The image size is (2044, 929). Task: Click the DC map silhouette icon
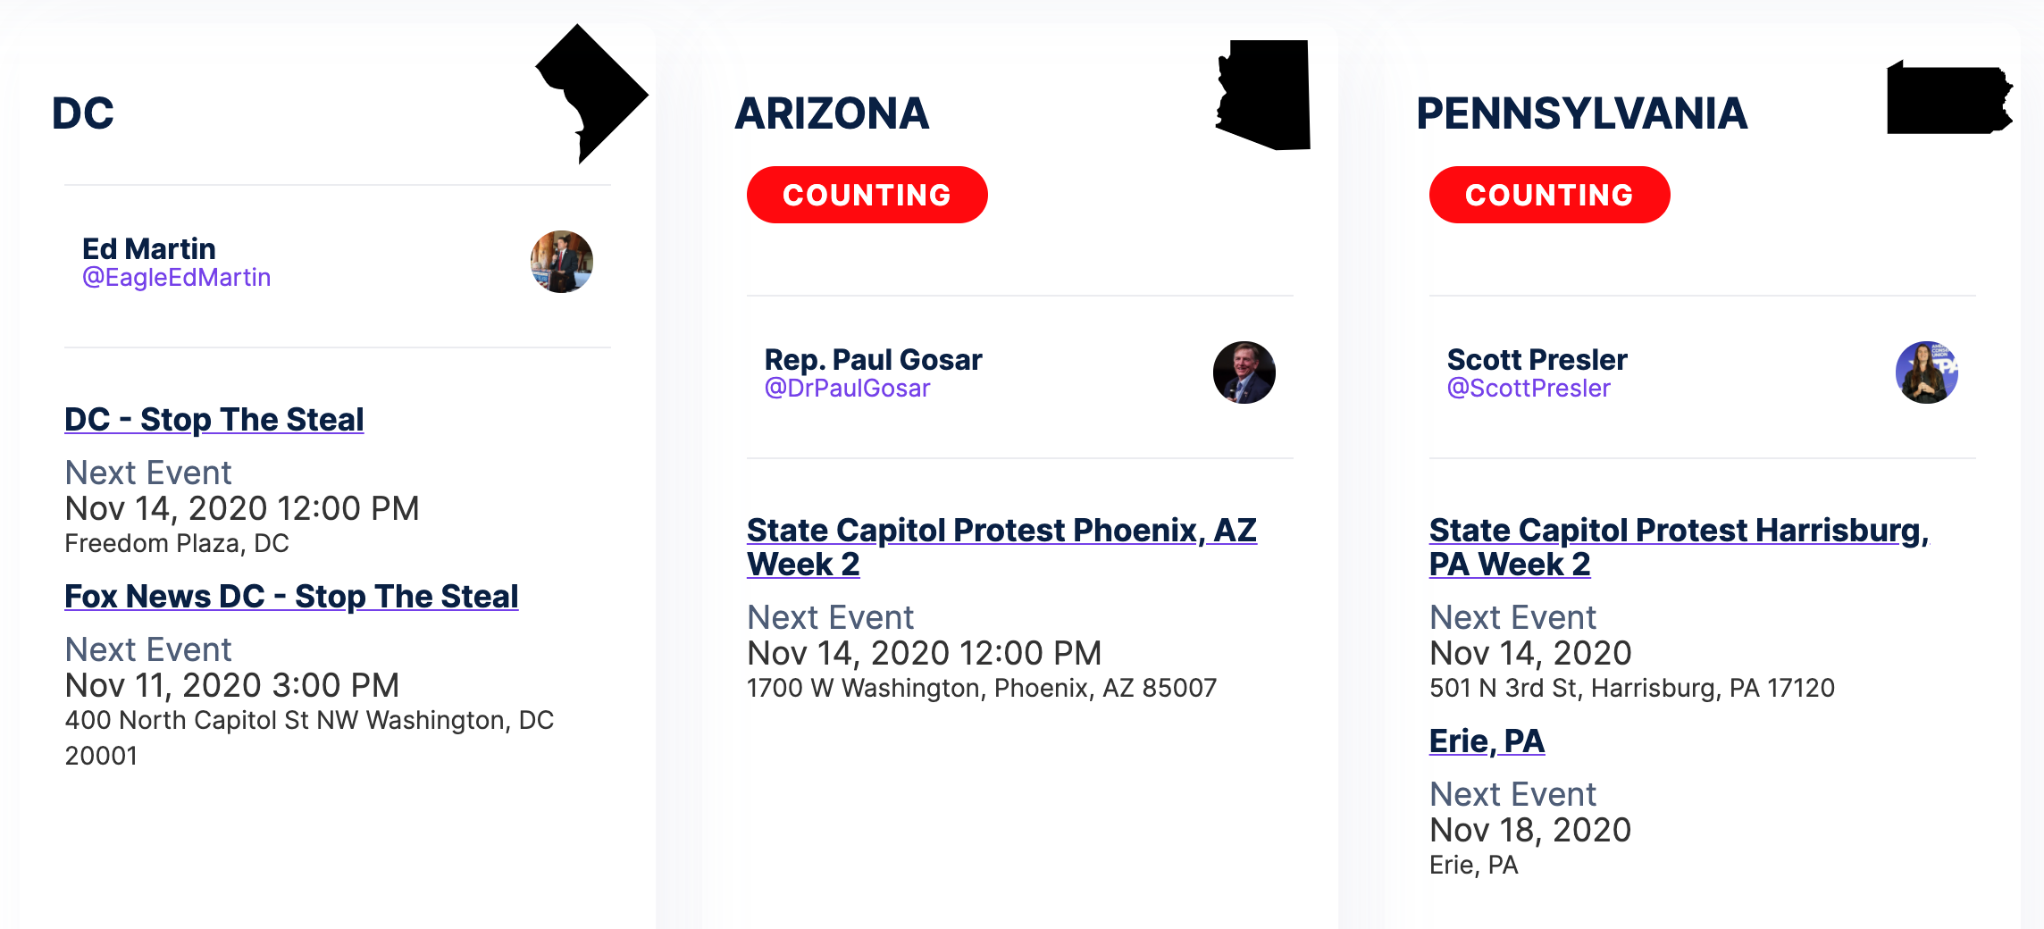click(591, 94)
